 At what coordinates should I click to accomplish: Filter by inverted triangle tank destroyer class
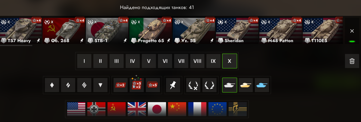[100, 85]
